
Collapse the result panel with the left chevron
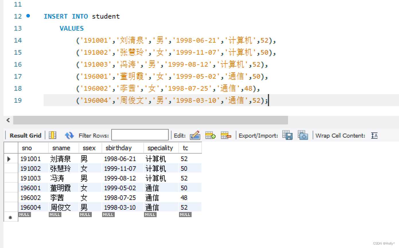coord(8,120)
